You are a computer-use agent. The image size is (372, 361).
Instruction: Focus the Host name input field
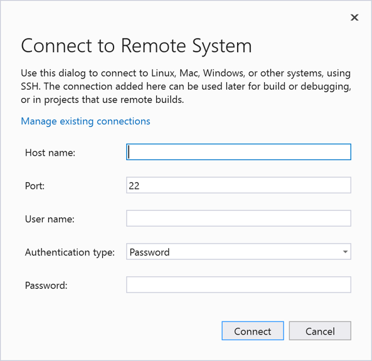[238, 152]
